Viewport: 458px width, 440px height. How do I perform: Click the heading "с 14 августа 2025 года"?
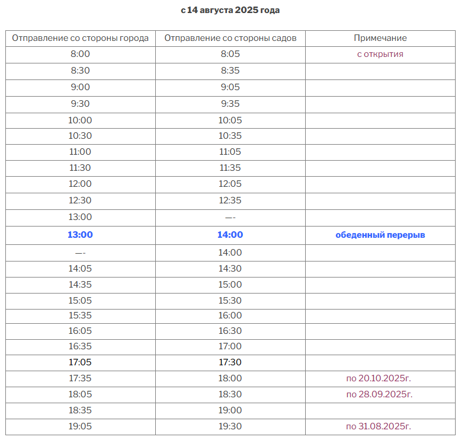230,10
